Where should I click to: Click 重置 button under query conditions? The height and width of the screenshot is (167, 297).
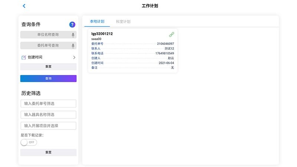48,67
